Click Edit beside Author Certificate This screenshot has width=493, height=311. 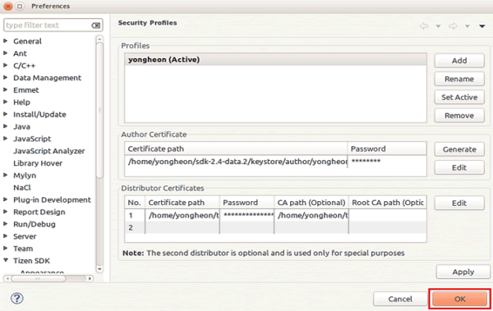pyautogui.click(x=459, y=167)
